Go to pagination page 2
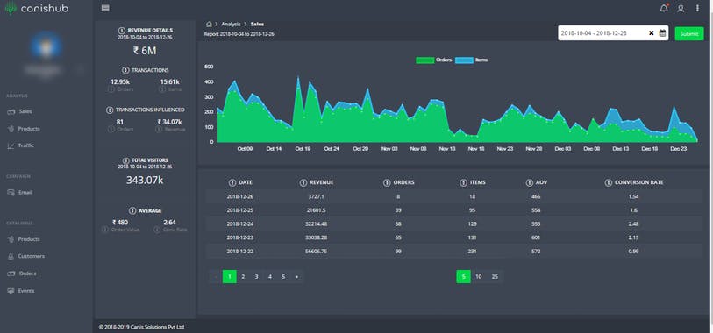The height and width of the screenshot is (333, 713). point(243,276)
